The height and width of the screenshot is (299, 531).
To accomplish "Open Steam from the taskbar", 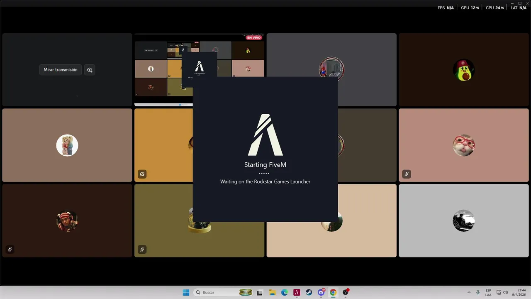I will [x=309, y=292].
